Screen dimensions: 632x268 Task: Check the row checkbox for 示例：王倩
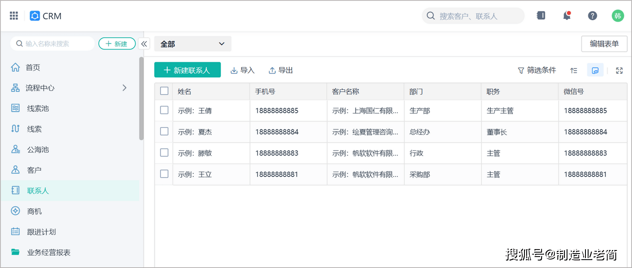point(164,111)
